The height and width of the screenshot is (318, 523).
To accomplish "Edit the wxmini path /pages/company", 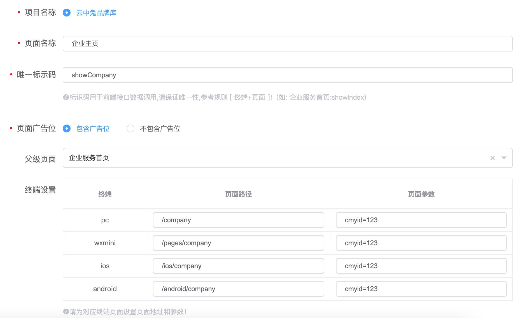I will coord(238,243).
